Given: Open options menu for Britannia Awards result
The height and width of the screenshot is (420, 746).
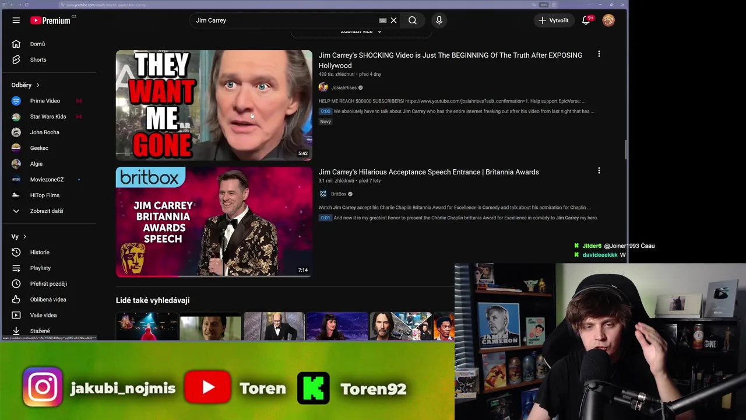Looking at the screenshot, I should 599,171.
